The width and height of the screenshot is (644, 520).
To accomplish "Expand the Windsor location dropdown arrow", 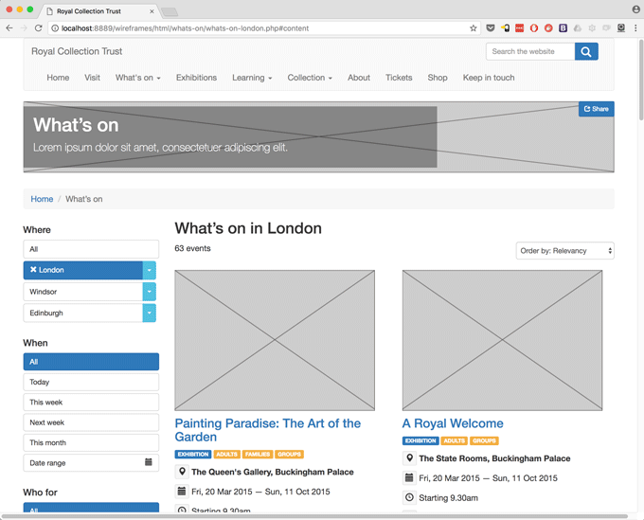I will tap(149, 292).
